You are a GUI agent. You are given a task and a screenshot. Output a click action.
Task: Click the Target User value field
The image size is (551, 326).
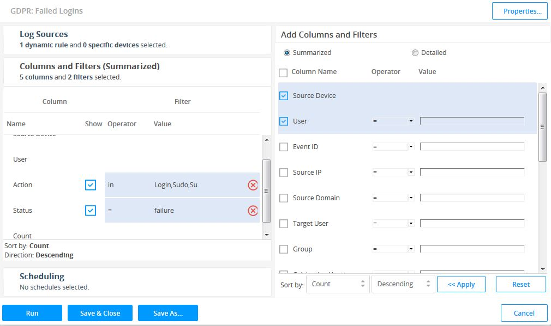[472, 224]
